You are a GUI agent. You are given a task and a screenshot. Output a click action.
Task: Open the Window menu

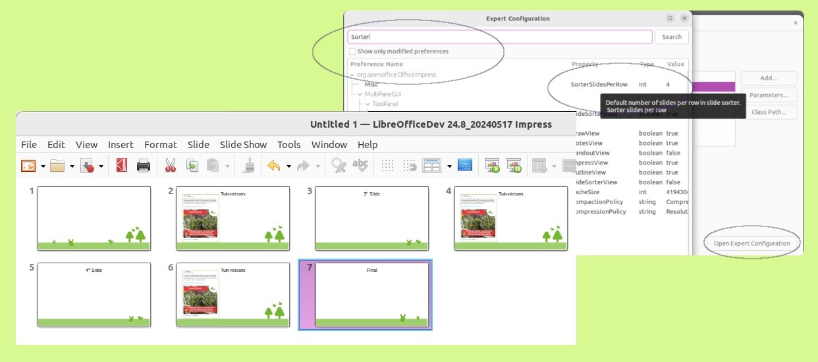[x=329, y=145]
